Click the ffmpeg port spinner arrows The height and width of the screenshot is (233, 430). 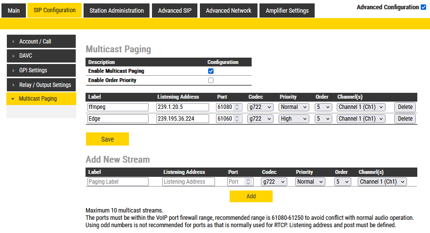coord(237,107)
